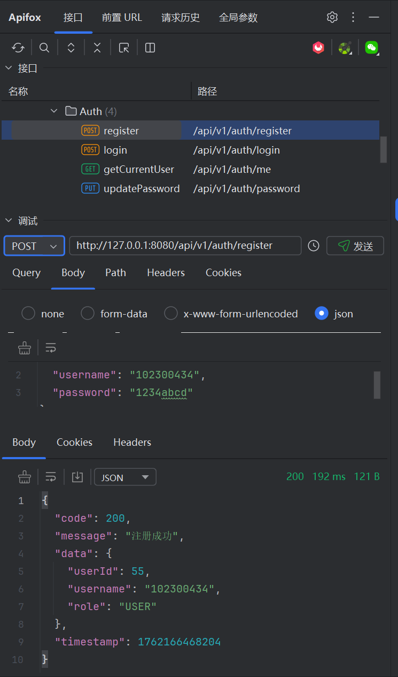Switch to the 接口 tab
Image resolution: width=398 pixels, height=677 pixels.
point(73,18)
